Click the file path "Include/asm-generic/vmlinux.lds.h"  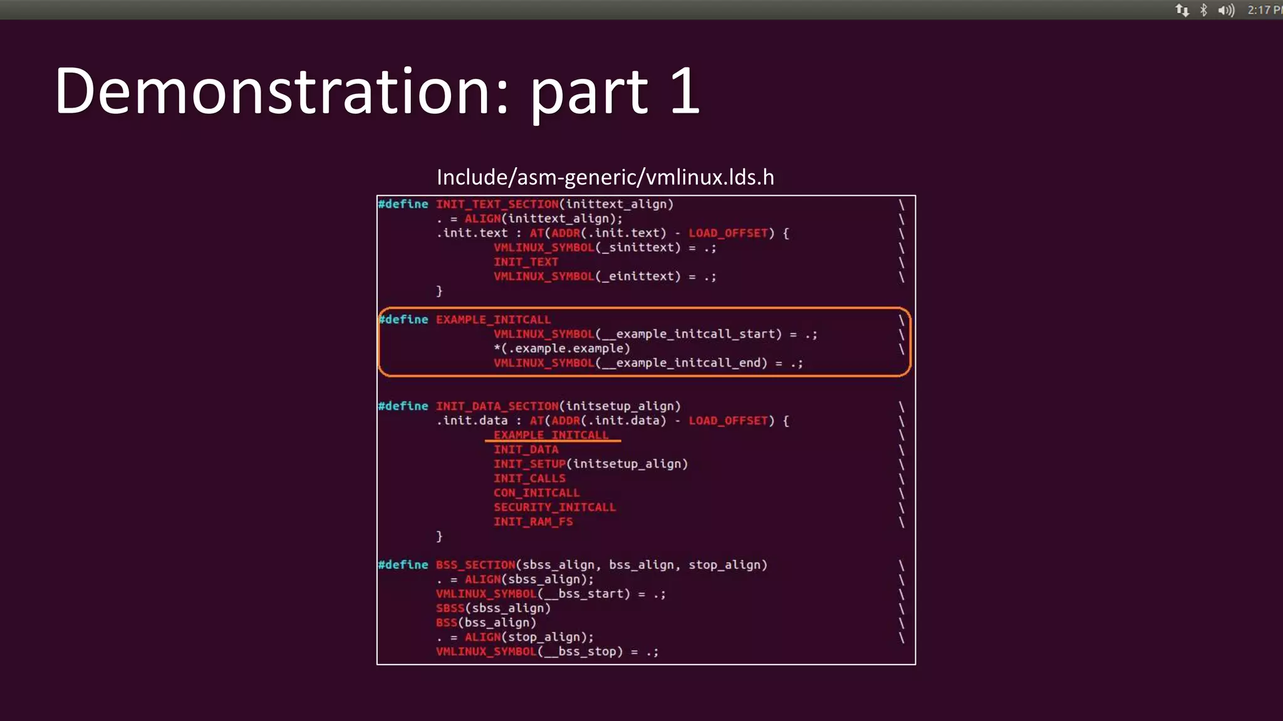[x=605, y=177]
